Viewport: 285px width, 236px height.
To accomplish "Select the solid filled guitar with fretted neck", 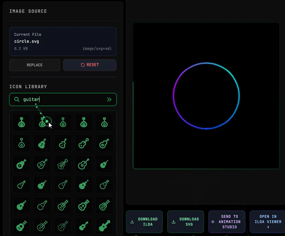I will click(21, 226).
